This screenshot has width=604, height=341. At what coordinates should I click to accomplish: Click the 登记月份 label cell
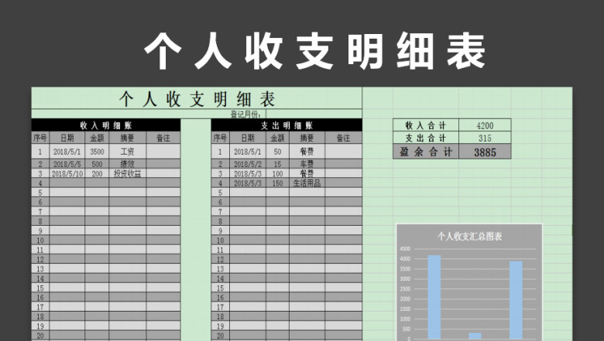(245, 114)
